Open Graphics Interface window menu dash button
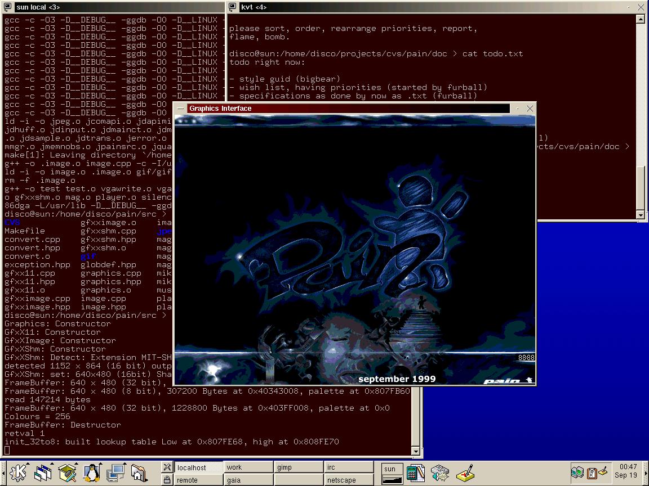 pos(180,108)
